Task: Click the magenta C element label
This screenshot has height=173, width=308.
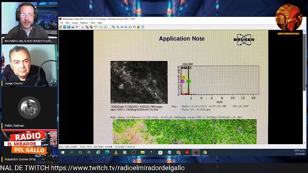Action: point(183,81)
